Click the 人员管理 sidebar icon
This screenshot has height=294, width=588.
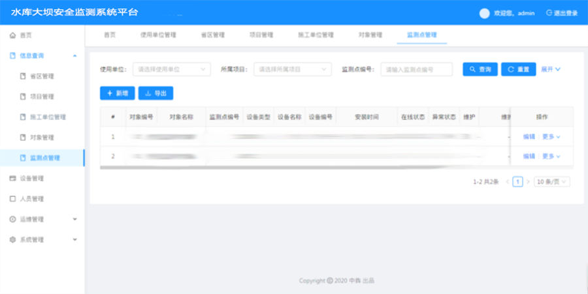pyautogui.click(x=12, y=199)
